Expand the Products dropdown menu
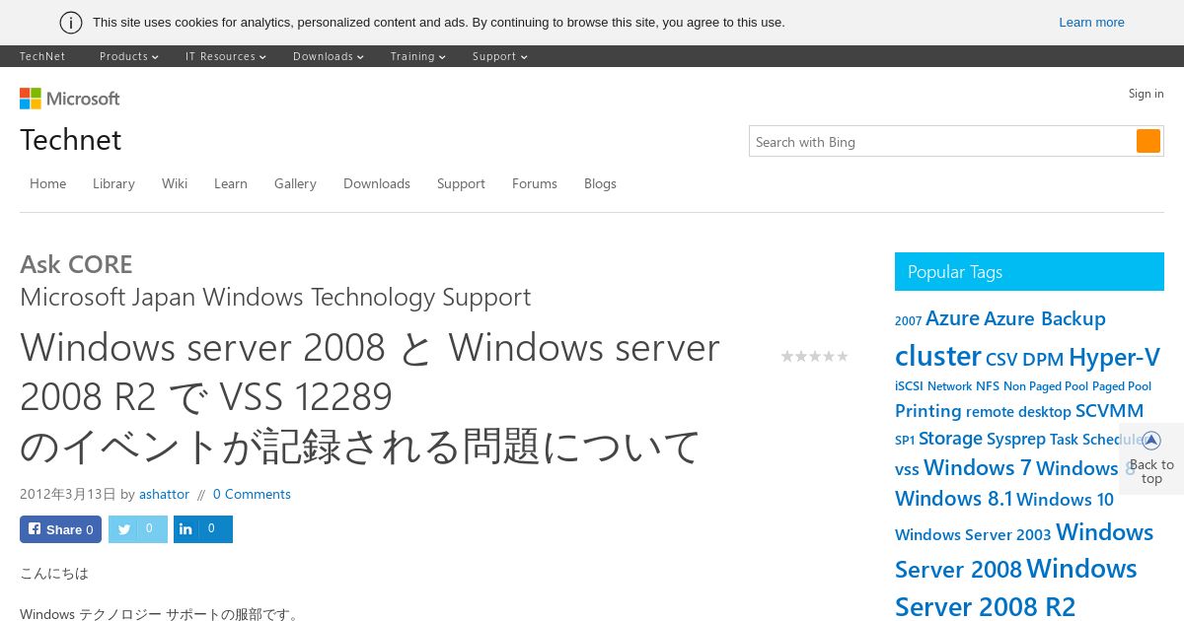The width and height of the screenshot is (1184, 621). coord(128,56)
